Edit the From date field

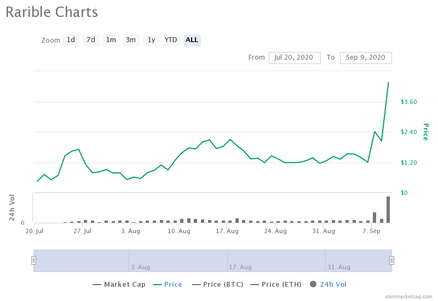tap(295, 58)
